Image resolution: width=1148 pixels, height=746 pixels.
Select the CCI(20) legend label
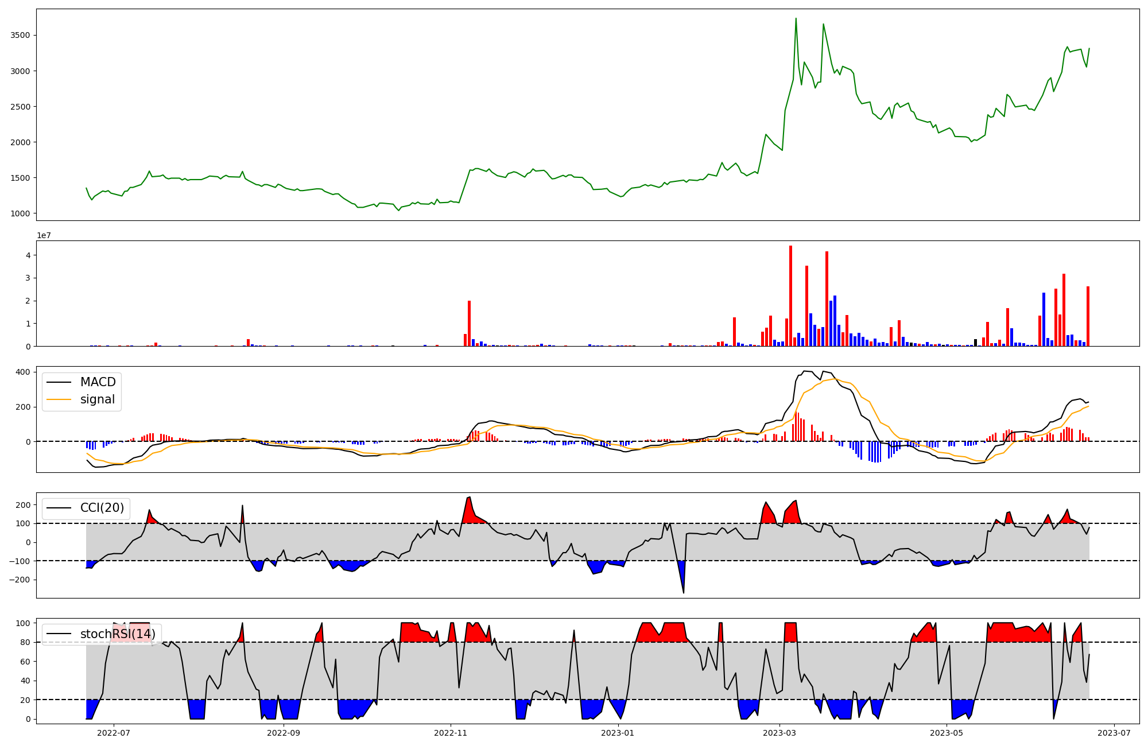click(x=102, y=508)
